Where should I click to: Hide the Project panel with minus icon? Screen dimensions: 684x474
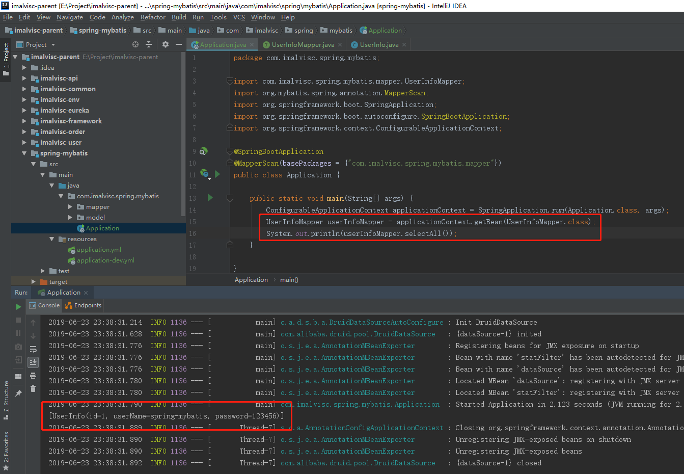179,45
